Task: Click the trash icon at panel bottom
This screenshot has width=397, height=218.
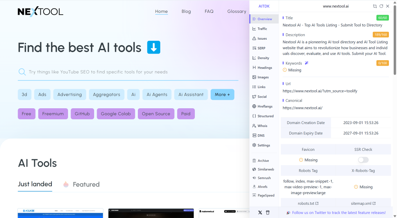Action: coord(268,212)
